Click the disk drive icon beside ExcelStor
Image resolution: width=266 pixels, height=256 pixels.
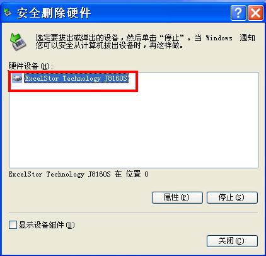[17, 78]
